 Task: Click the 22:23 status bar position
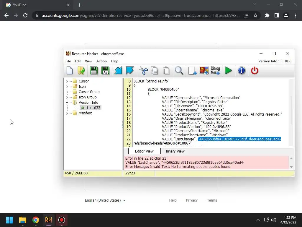pyautogui.click(x=130, y=173)
